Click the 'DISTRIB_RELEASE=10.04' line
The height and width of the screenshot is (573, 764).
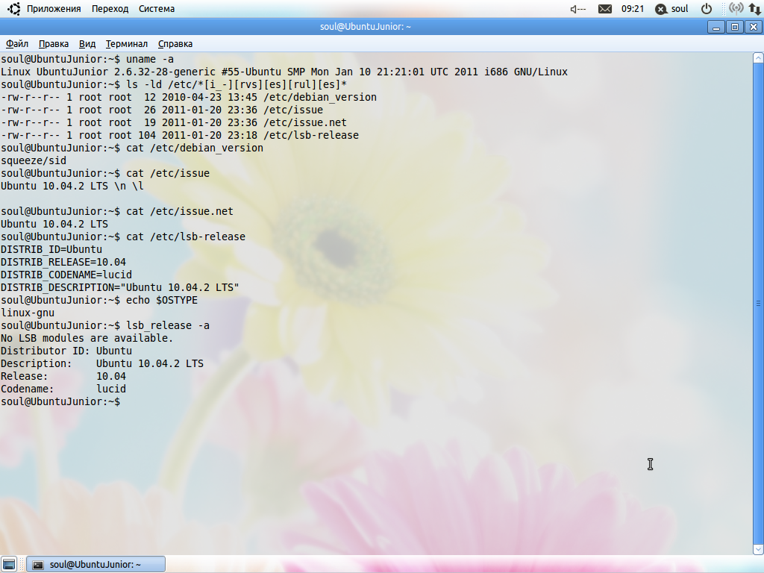(63, 262)
